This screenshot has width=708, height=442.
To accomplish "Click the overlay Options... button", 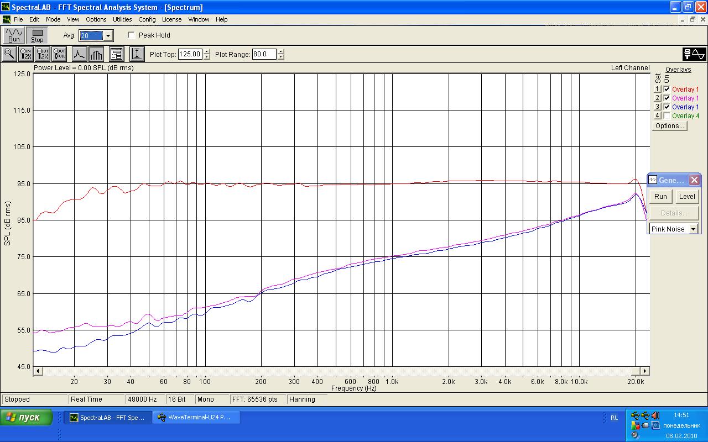I will (x=669, y=126).
